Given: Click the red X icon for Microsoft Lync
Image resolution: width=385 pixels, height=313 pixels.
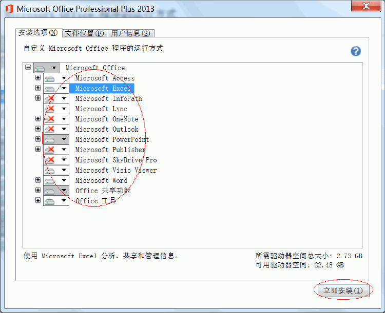Looking at the screenshot, I should (50, 109).
